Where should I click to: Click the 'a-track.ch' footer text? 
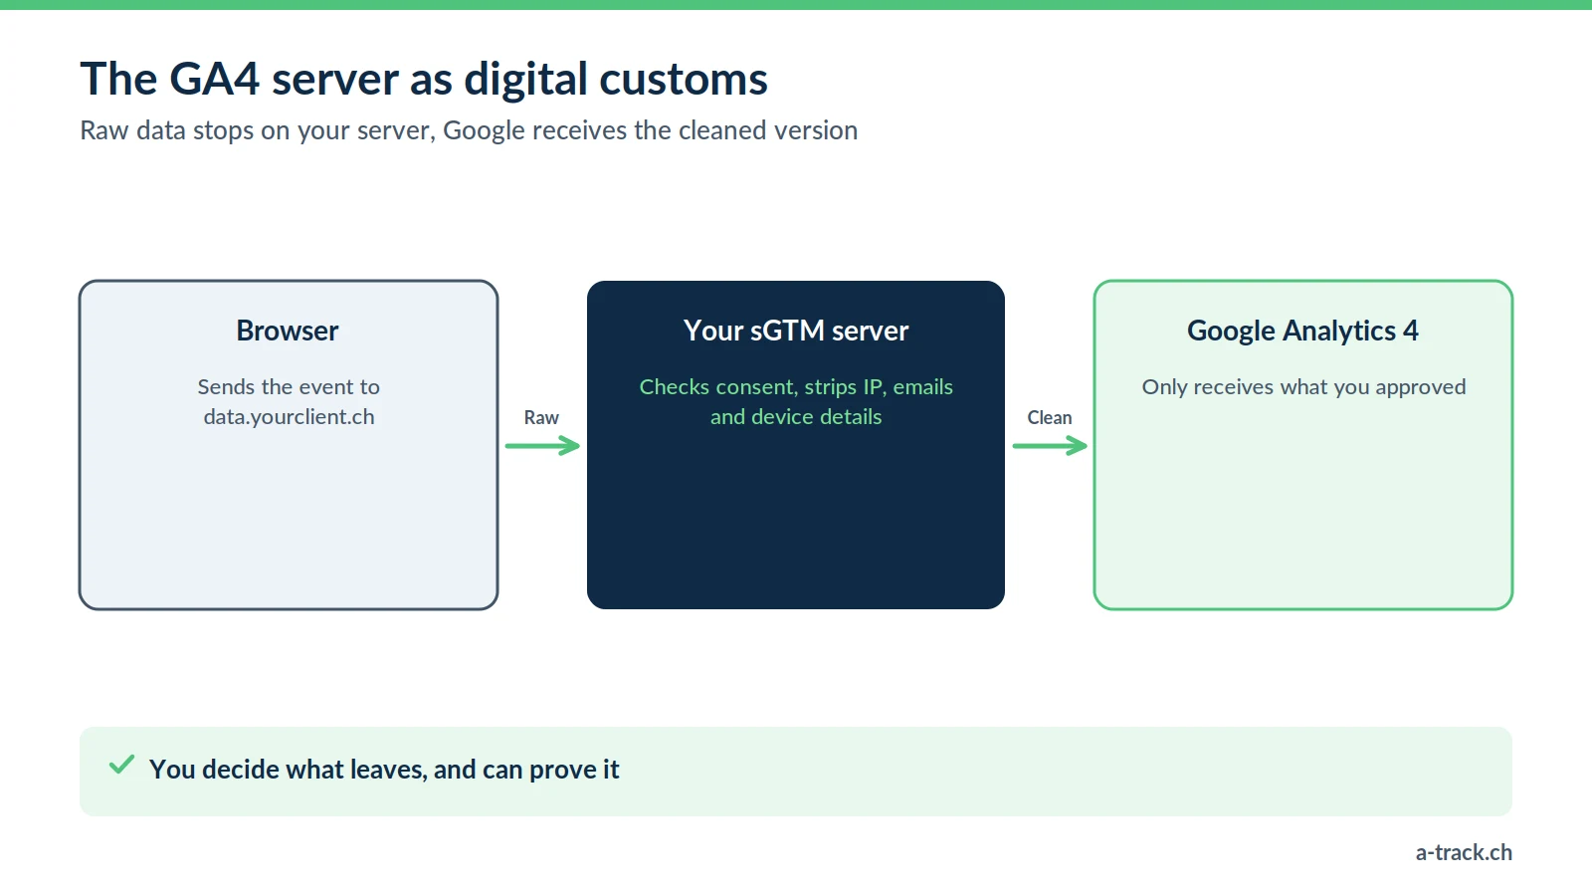pyautogui.click(x=1464, y=852)
